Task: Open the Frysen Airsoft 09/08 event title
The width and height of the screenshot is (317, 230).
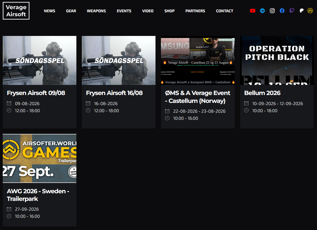Action: click(36, 93)
